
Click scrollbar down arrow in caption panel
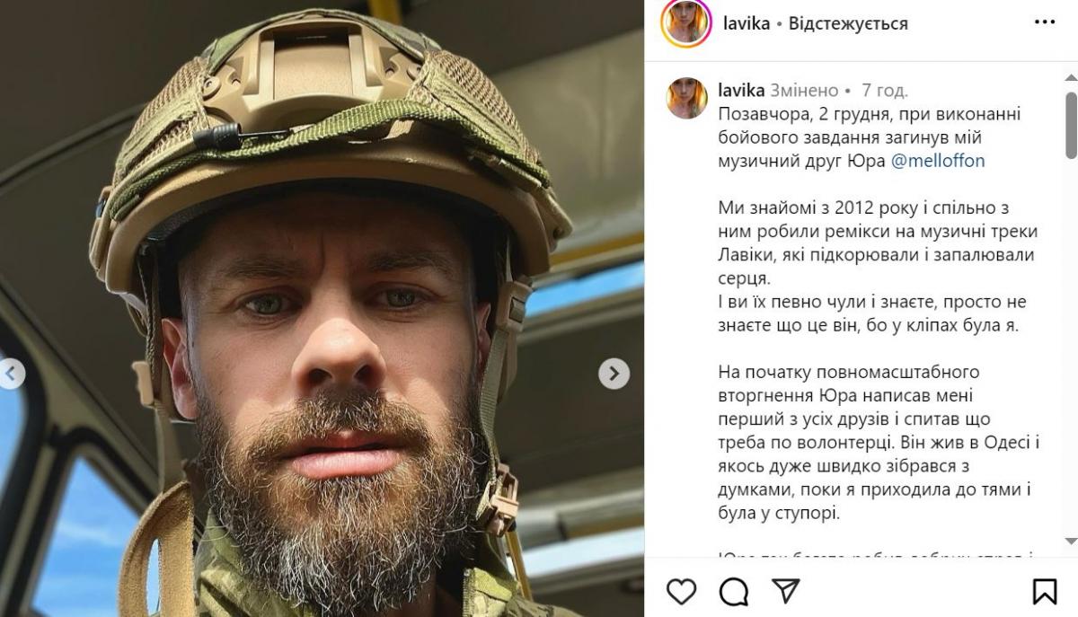(1071, 541)
